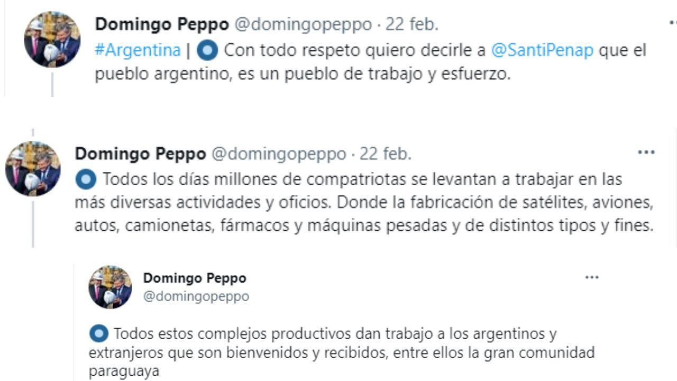The height and width of the screenshot is (381, 677).
Task: Click the profile avatar on second tweet
Action: tap(32, 169)
